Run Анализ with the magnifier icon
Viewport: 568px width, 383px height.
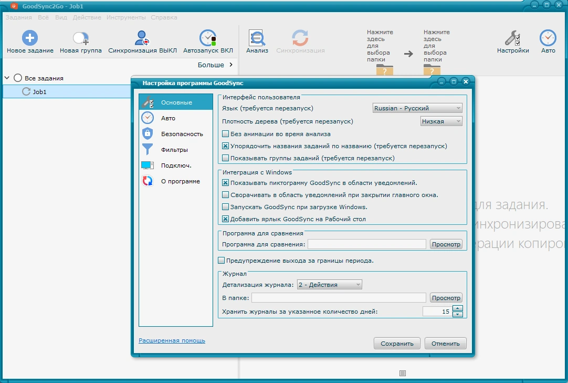(x=257, y=38)
